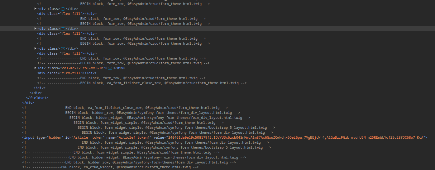
Task: Select BEGIN block ea_form_fieldset_close_row comment
Action: tap(142, 83)
